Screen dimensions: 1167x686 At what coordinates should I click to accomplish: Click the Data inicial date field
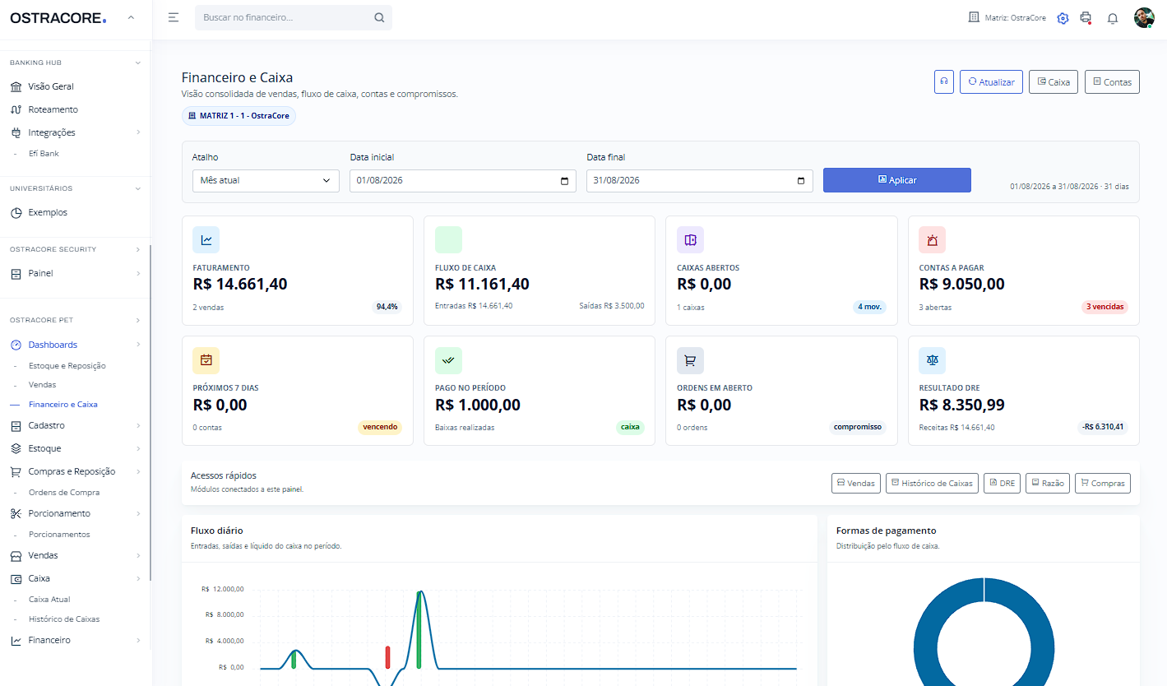463,181
